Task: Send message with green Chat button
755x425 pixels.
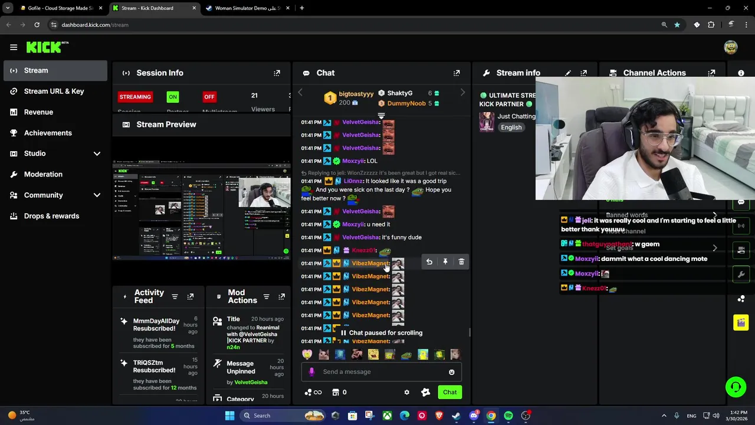Action: [450, 393]
